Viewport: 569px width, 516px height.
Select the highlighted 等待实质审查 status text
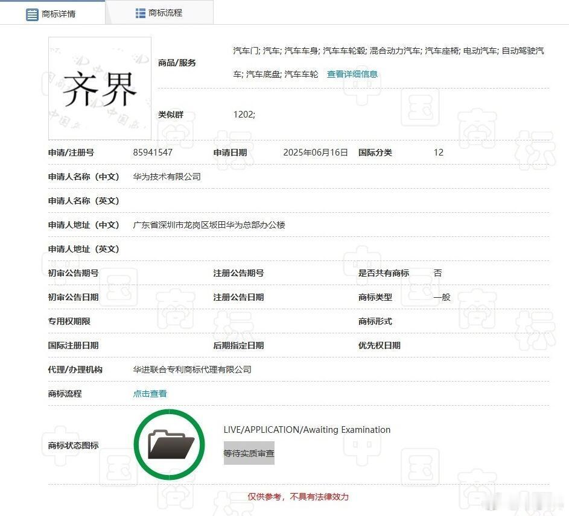click(x=249, y=453)
